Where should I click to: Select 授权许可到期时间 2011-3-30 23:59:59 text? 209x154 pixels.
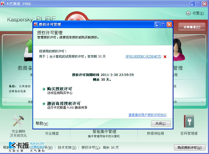coord(103,75)
